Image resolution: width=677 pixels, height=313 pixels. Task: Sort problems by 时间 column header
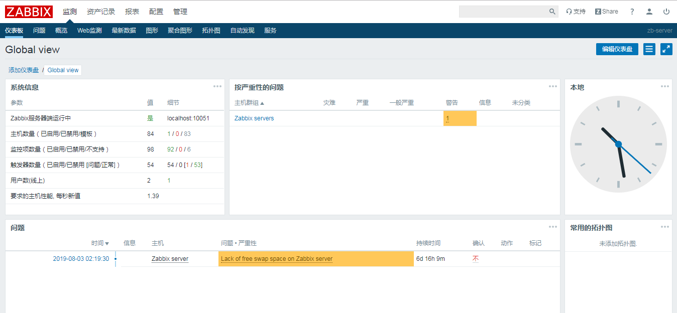coord(100,243)
